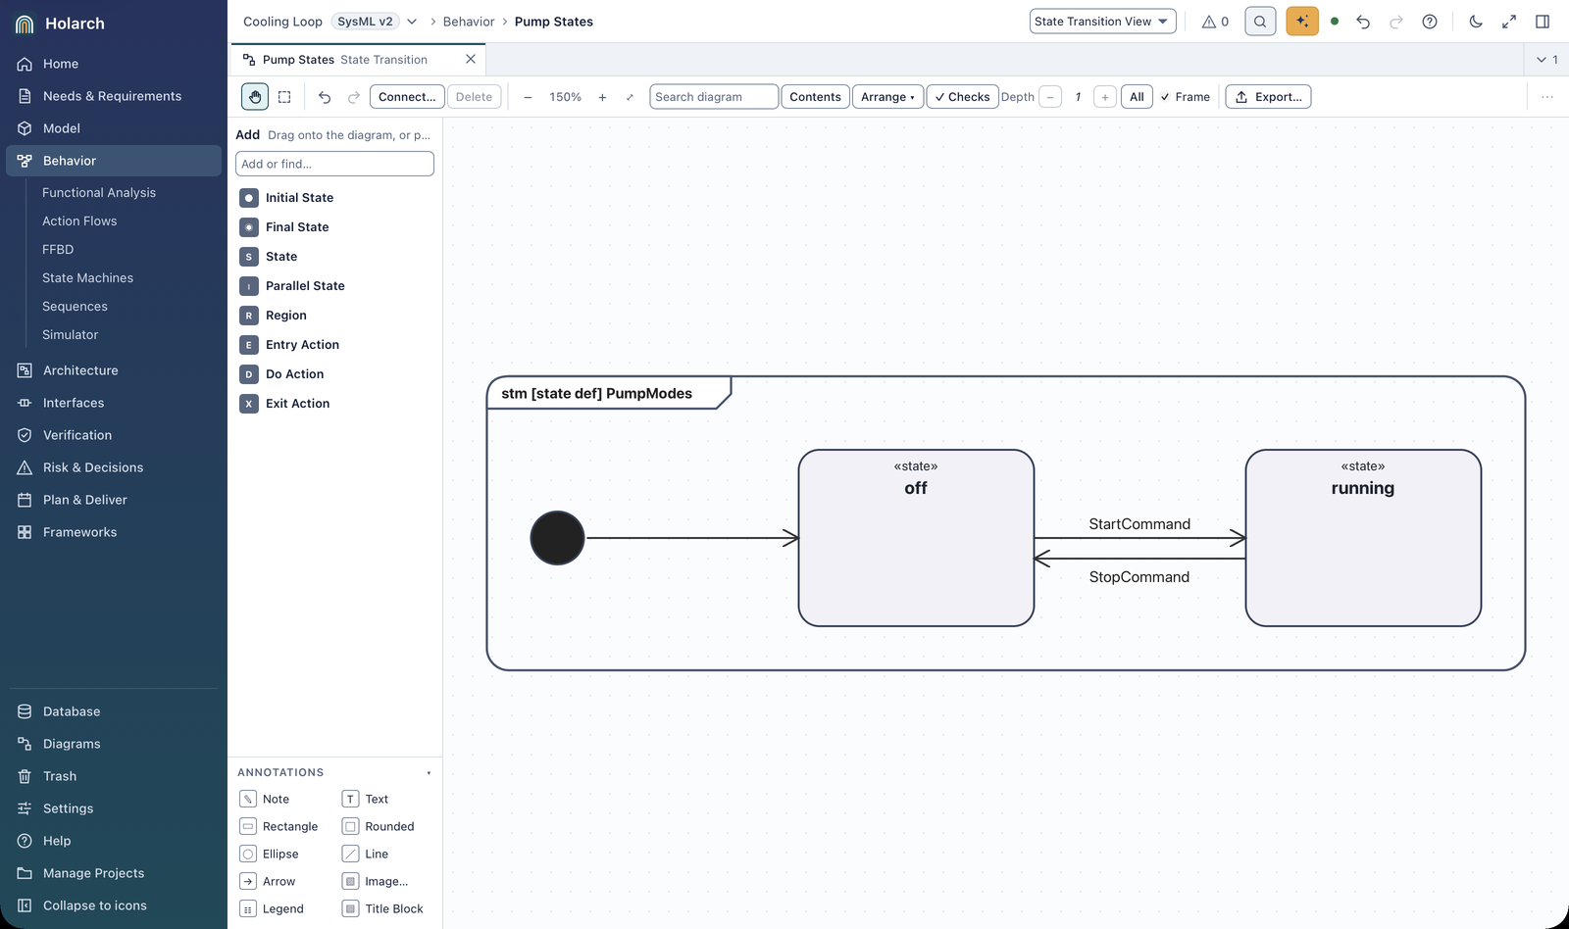
Task: Open the Arrange dropdown menu
Action: click(887, 97)
